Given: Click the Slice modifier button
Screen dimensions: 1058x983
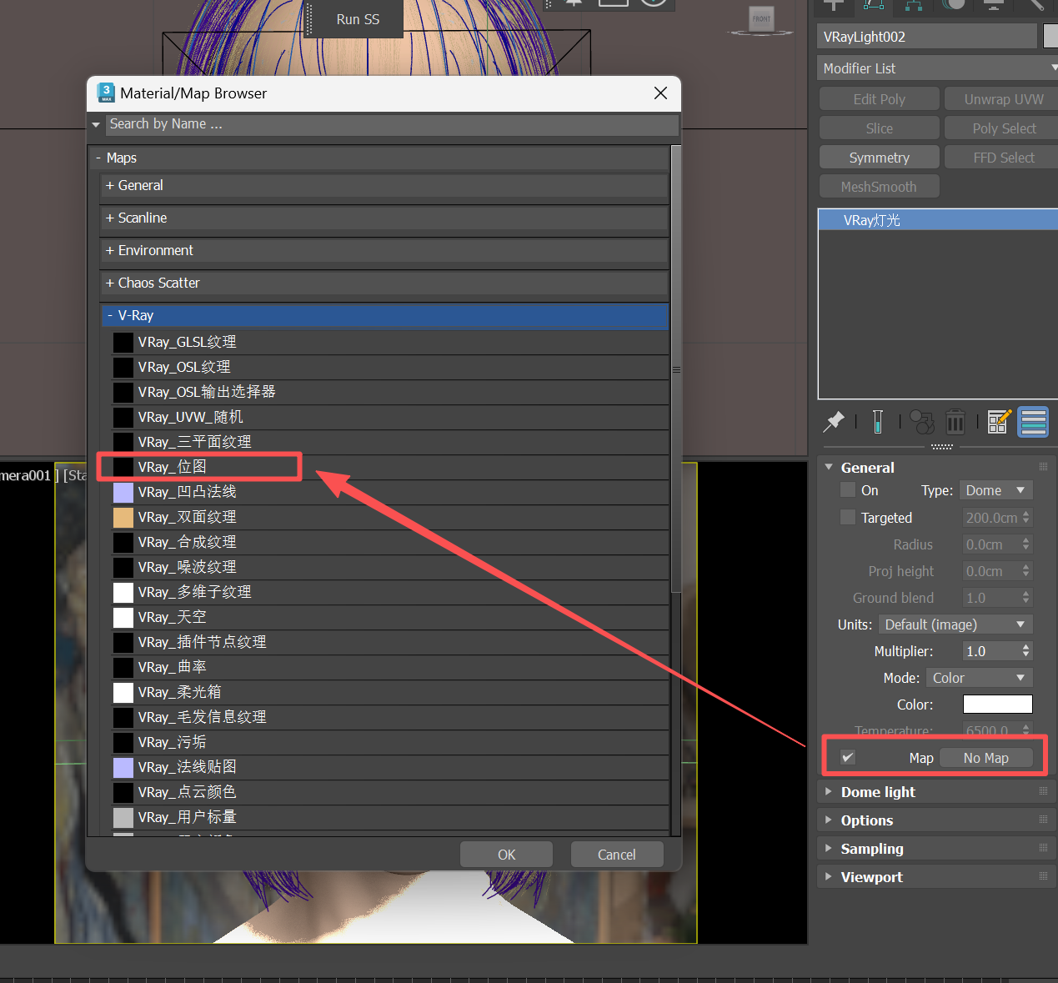Looking at the screenshot, I should pyautogui.click(x=879, y=128).
